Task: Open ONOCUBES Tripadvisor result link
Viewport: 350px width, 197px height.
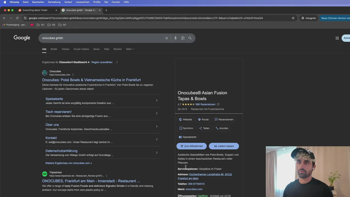Action: [91, 181]
